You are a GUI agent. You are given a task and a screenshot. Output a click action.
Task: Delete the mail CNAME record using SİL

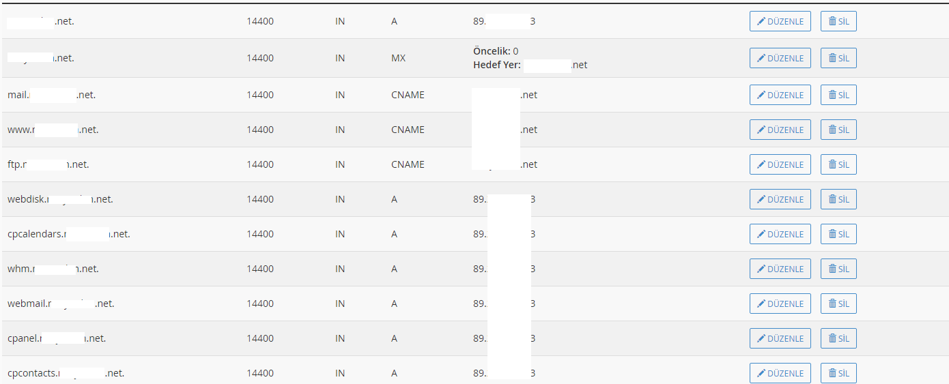pyautogui.click(x=838, y=95)
